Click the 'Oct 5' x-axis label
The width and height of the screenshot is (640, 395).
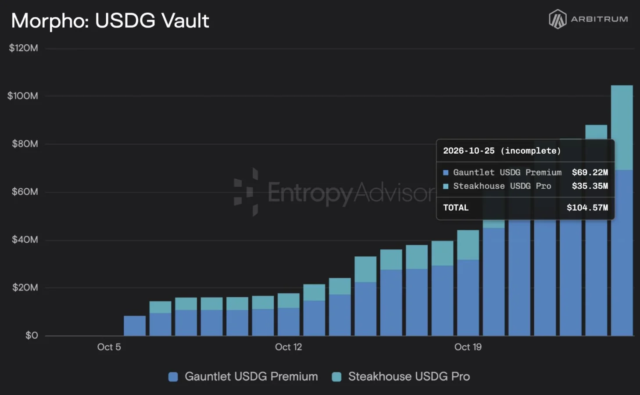109,347
